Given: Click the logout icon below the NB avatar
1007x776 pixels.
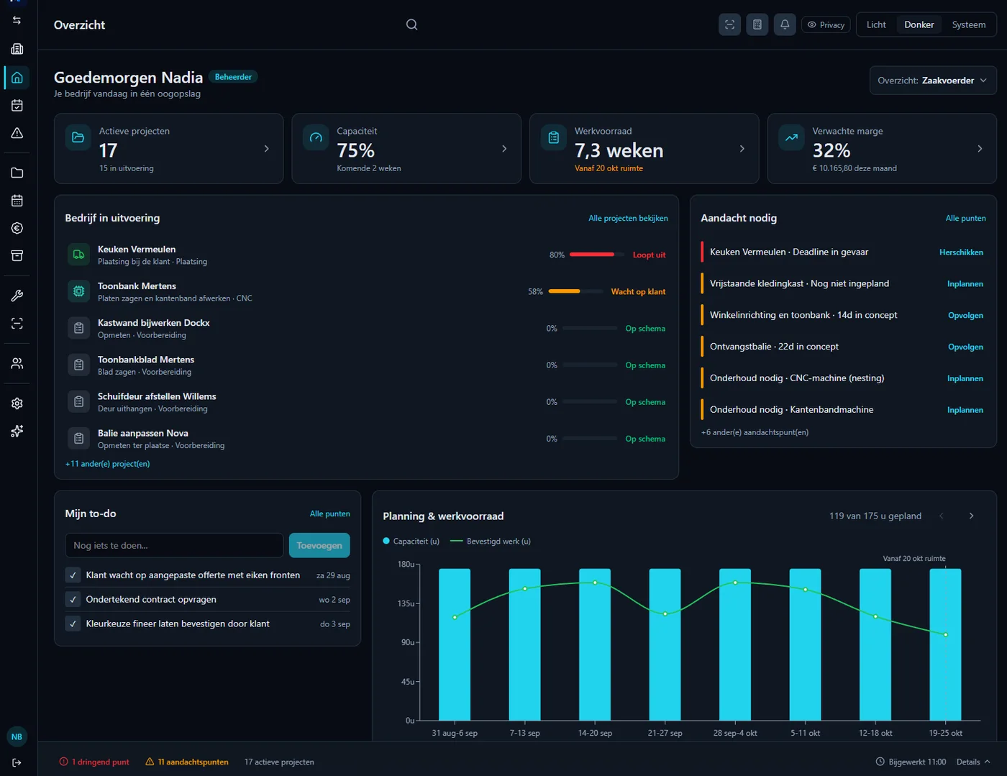Looking at the screenshot, I should pyautogui.click(x=17, y=762).
